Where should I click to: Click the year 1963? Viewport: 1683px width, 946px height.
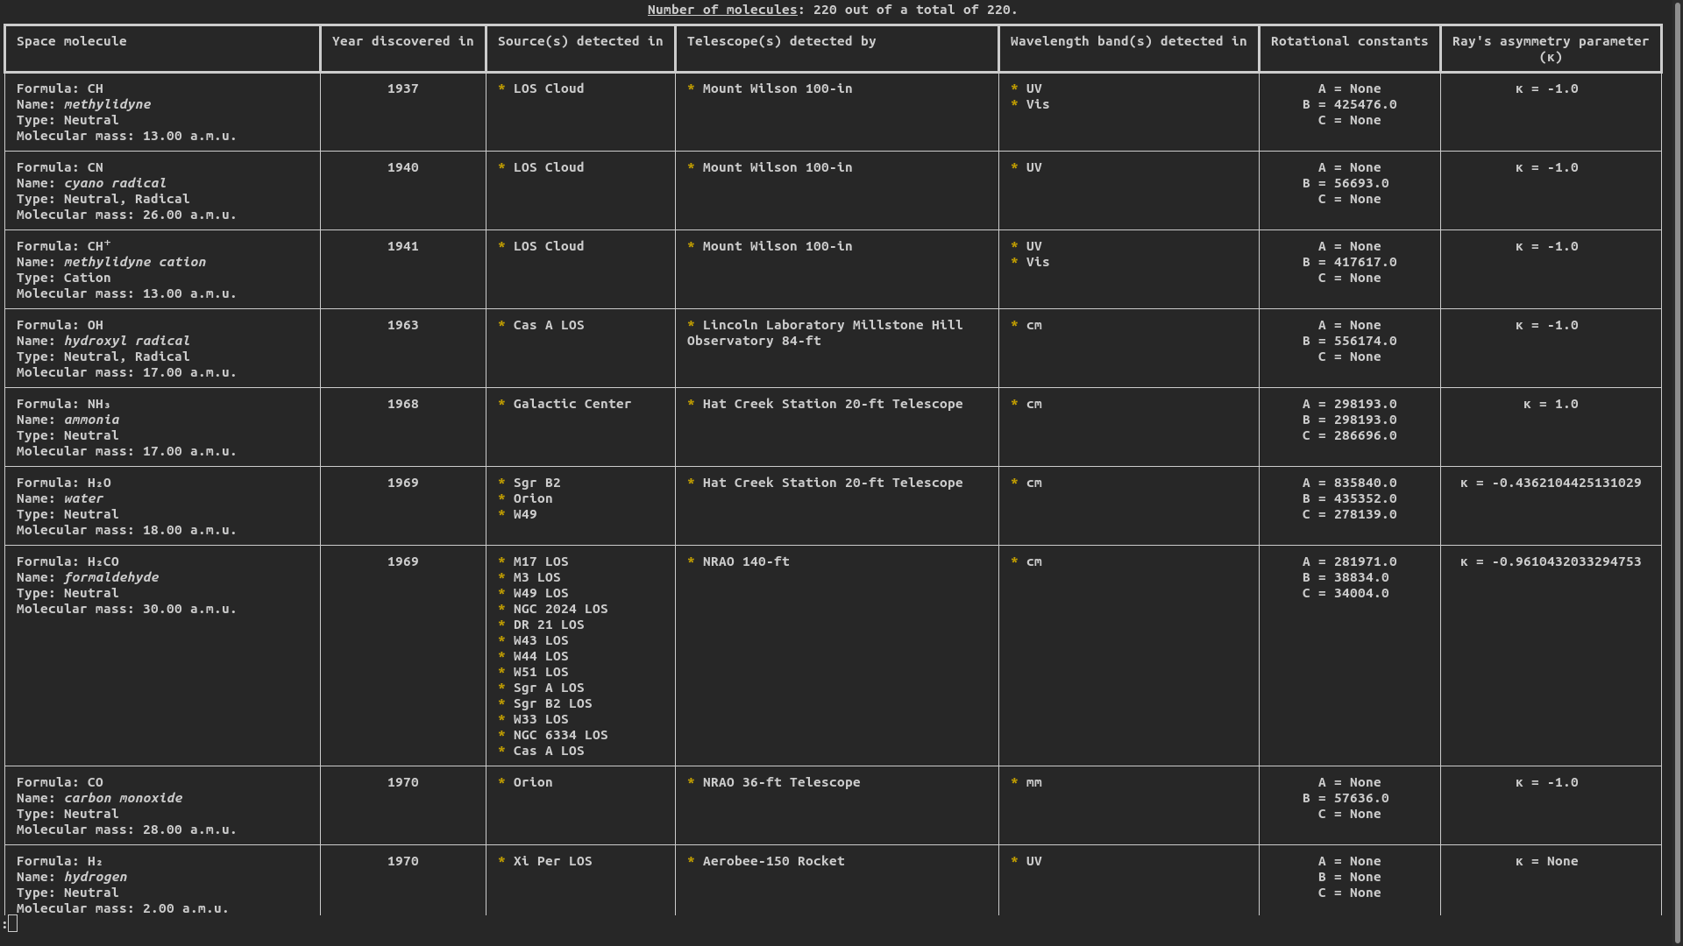[402, 325]
